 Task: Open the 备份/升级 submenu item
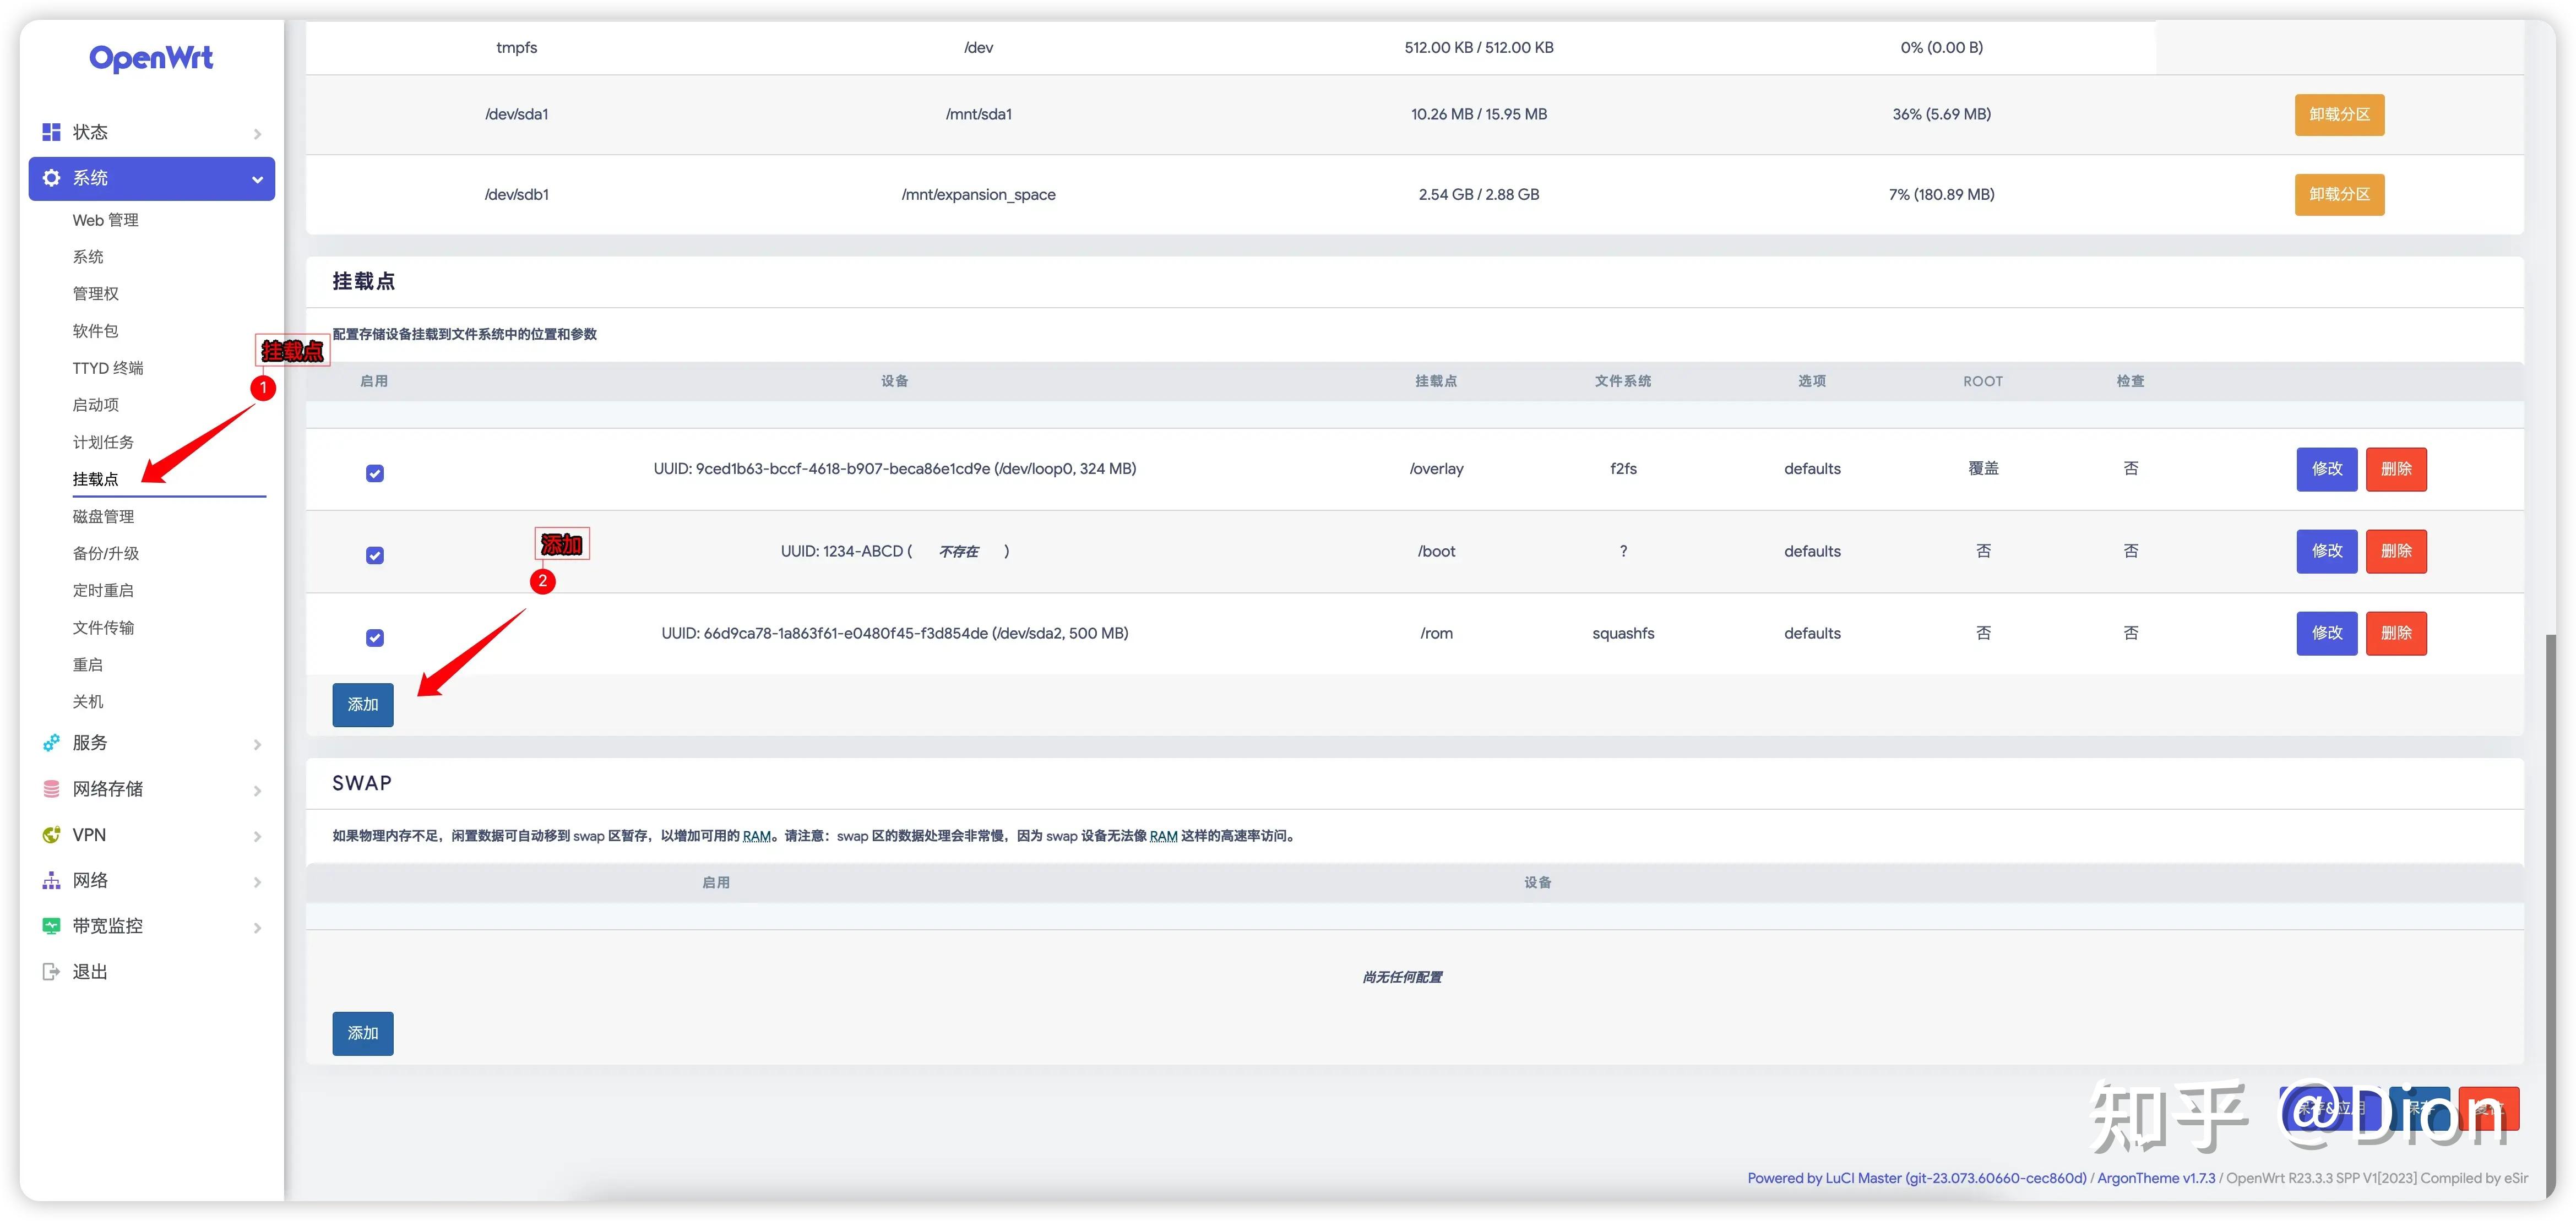pos(105,553)
